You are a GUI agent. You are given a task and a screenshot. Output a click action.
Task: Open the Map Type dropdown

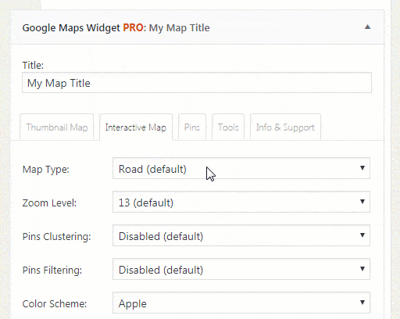coord(241,168)
